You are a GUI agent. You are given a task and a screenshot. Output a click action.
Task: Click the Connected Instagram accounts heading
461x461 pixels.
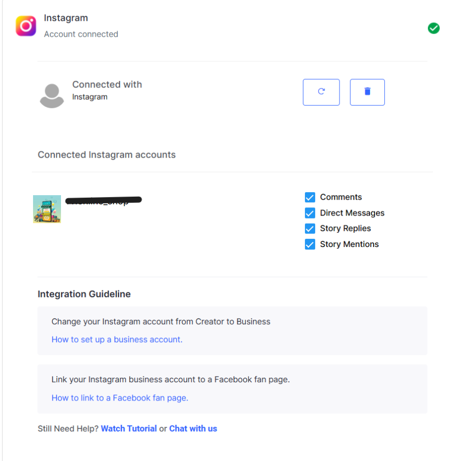(x=107, y=155)
